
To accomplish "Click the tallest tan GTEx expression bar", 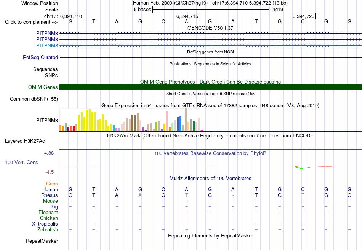I will (186, 119).
